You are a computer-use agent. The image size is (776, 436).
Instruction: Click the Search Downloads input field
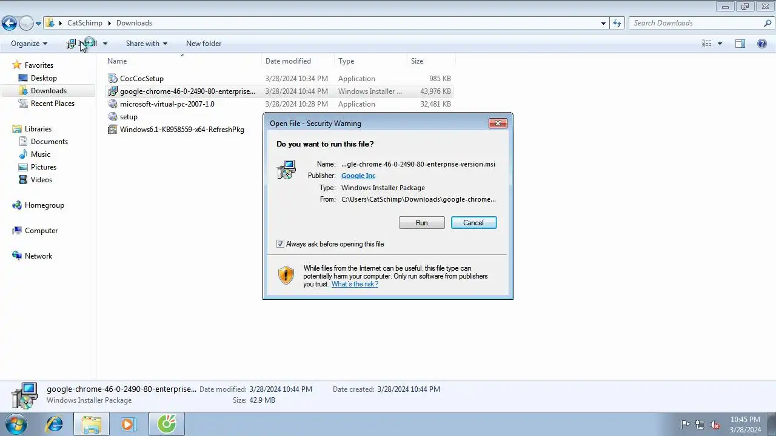tap(696, 23)
